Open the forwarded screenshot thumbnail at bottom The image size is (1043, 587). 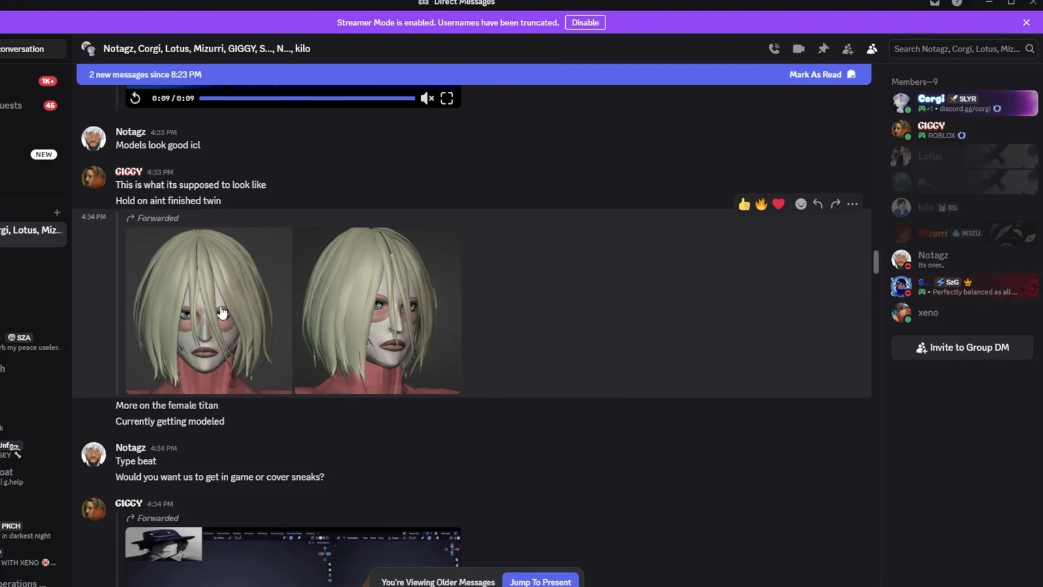coord(293,556)
